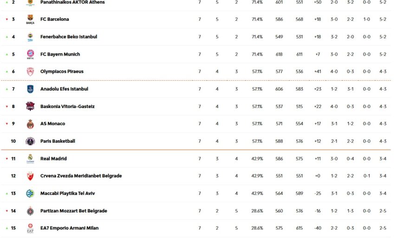This screenshot has width=397, height=238.
Task: Click the FC Barcelona club crest
Action: tap(30, 19)
